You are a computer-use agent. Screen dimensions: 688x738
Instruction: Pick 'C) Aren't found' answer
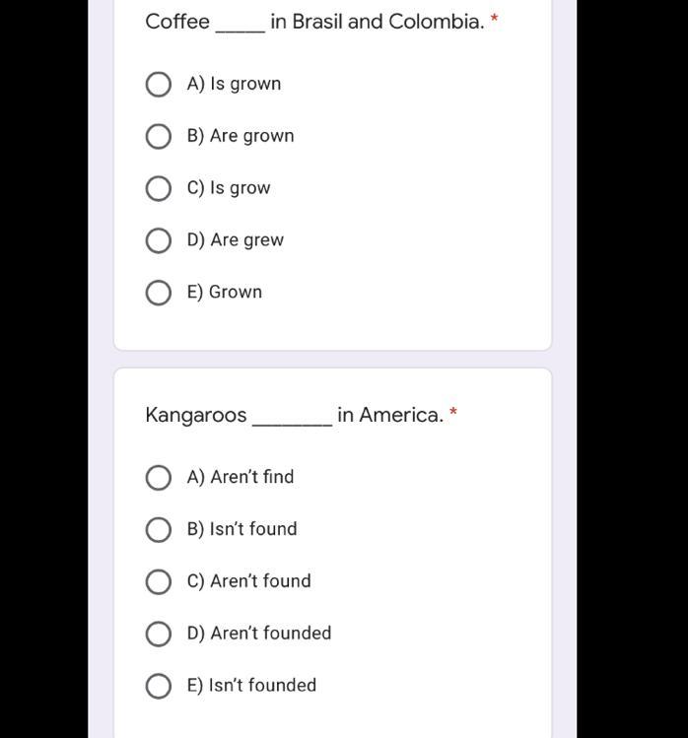tap(159, 582)
